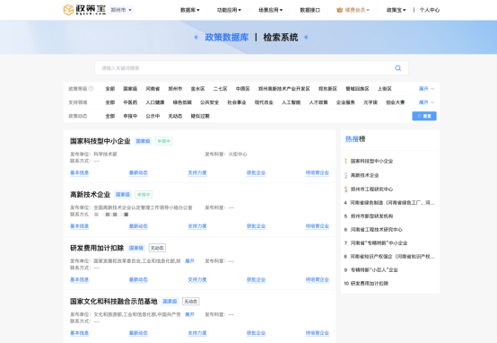Image resolution: width=497 pixels, height=343 pixels.
Task: Filter support field by 人才政策
Action: pos(318,102)
